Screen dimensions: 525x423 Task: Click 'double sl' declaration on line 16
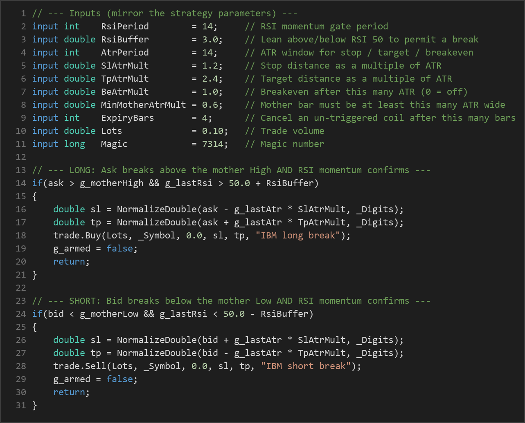click(77, 209)
